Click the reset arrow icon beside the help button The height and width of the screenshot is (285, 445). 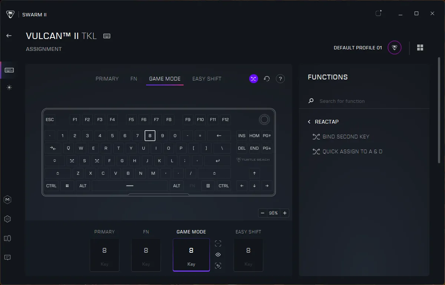pos(267,79)
